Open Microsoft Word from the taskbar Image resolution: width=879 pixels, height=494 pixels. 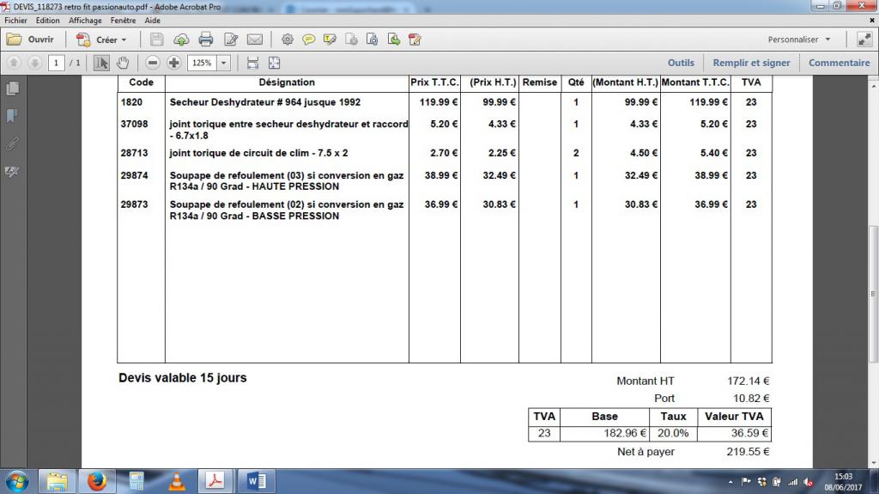point(257,482)
